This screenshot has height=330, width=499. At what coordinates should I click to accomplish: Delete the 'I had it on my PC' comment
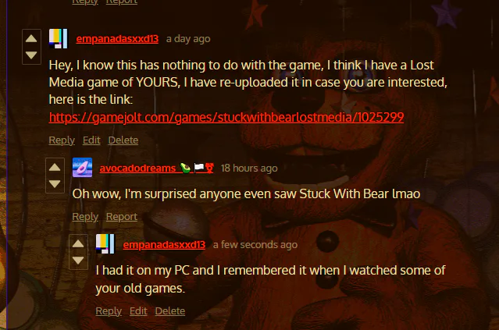pos(170,311)
